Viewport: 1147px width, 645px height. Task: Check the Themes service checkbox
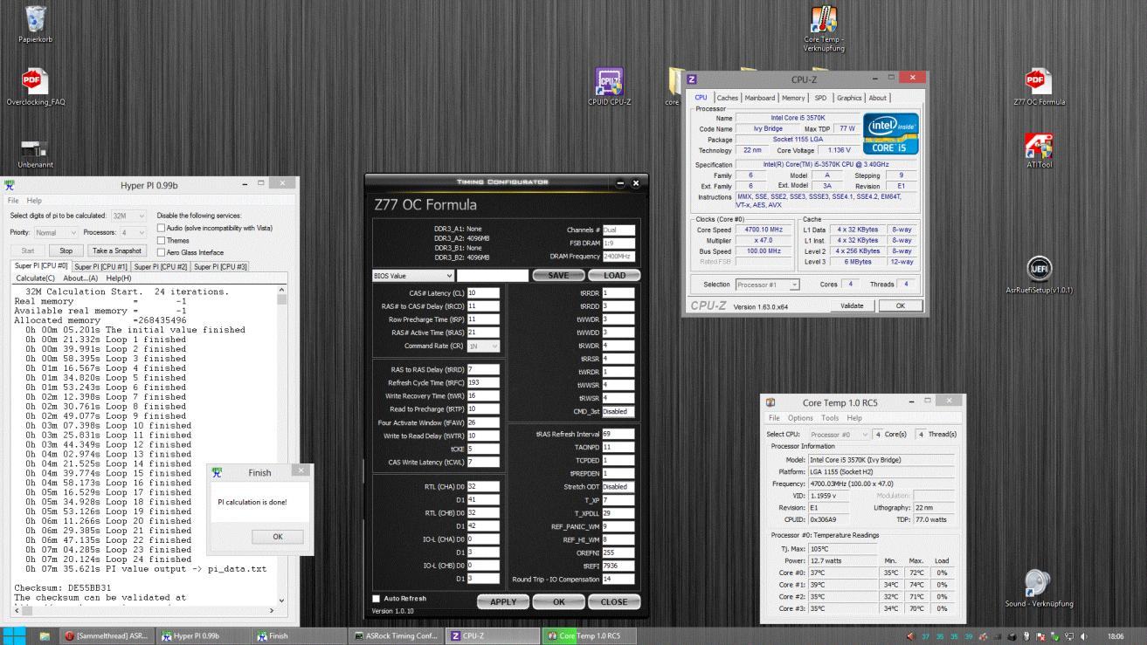(161, 240)
